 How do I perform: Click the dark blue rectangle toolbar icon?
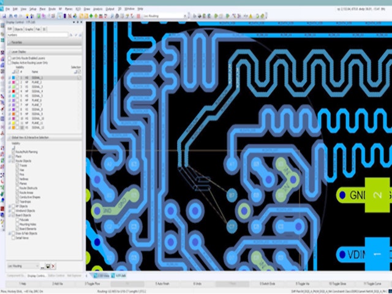[x=65, y=16]
